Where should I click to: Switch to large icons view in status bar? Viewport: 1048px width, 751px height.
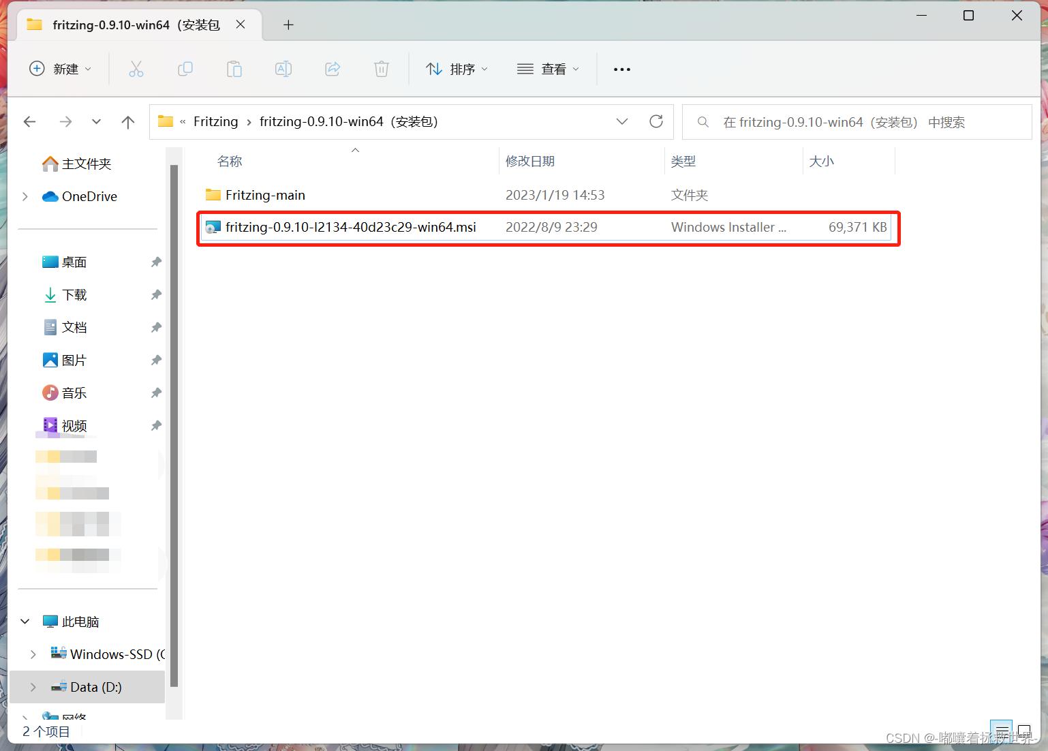(x=1024, y=732)
